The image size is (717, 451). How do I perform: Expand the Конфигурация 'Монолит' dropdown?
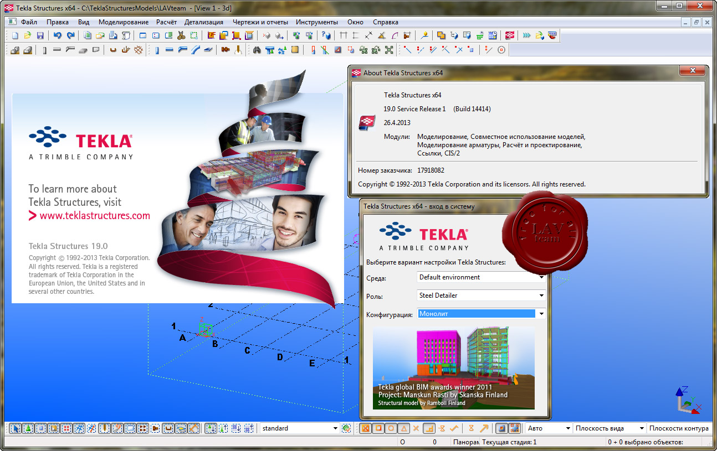pyautogui.click(x=482, y=314)
